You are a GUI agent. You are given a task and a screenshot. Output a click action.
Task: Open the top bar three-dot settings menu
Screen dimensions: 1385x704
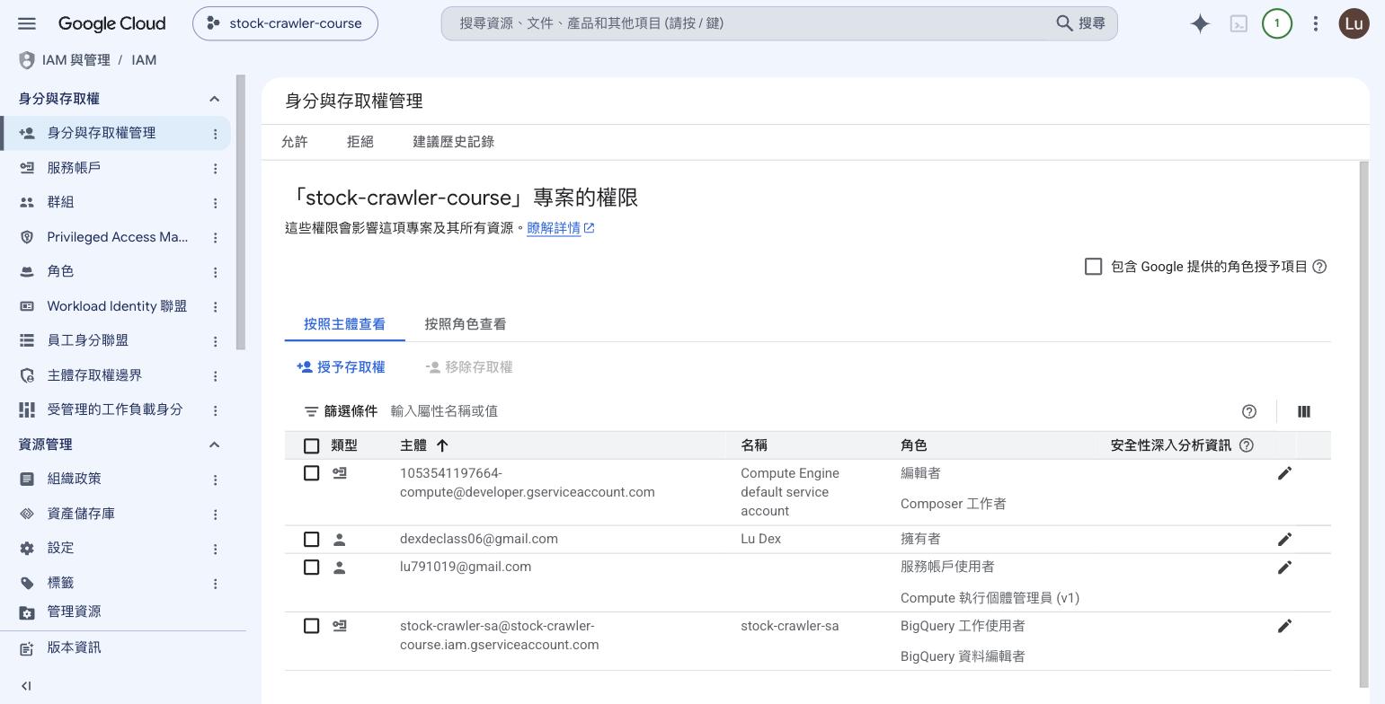1316,23
